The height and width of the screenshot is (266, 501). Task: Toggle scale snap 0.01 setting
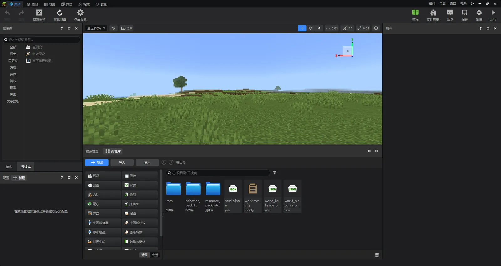(363, 28)
